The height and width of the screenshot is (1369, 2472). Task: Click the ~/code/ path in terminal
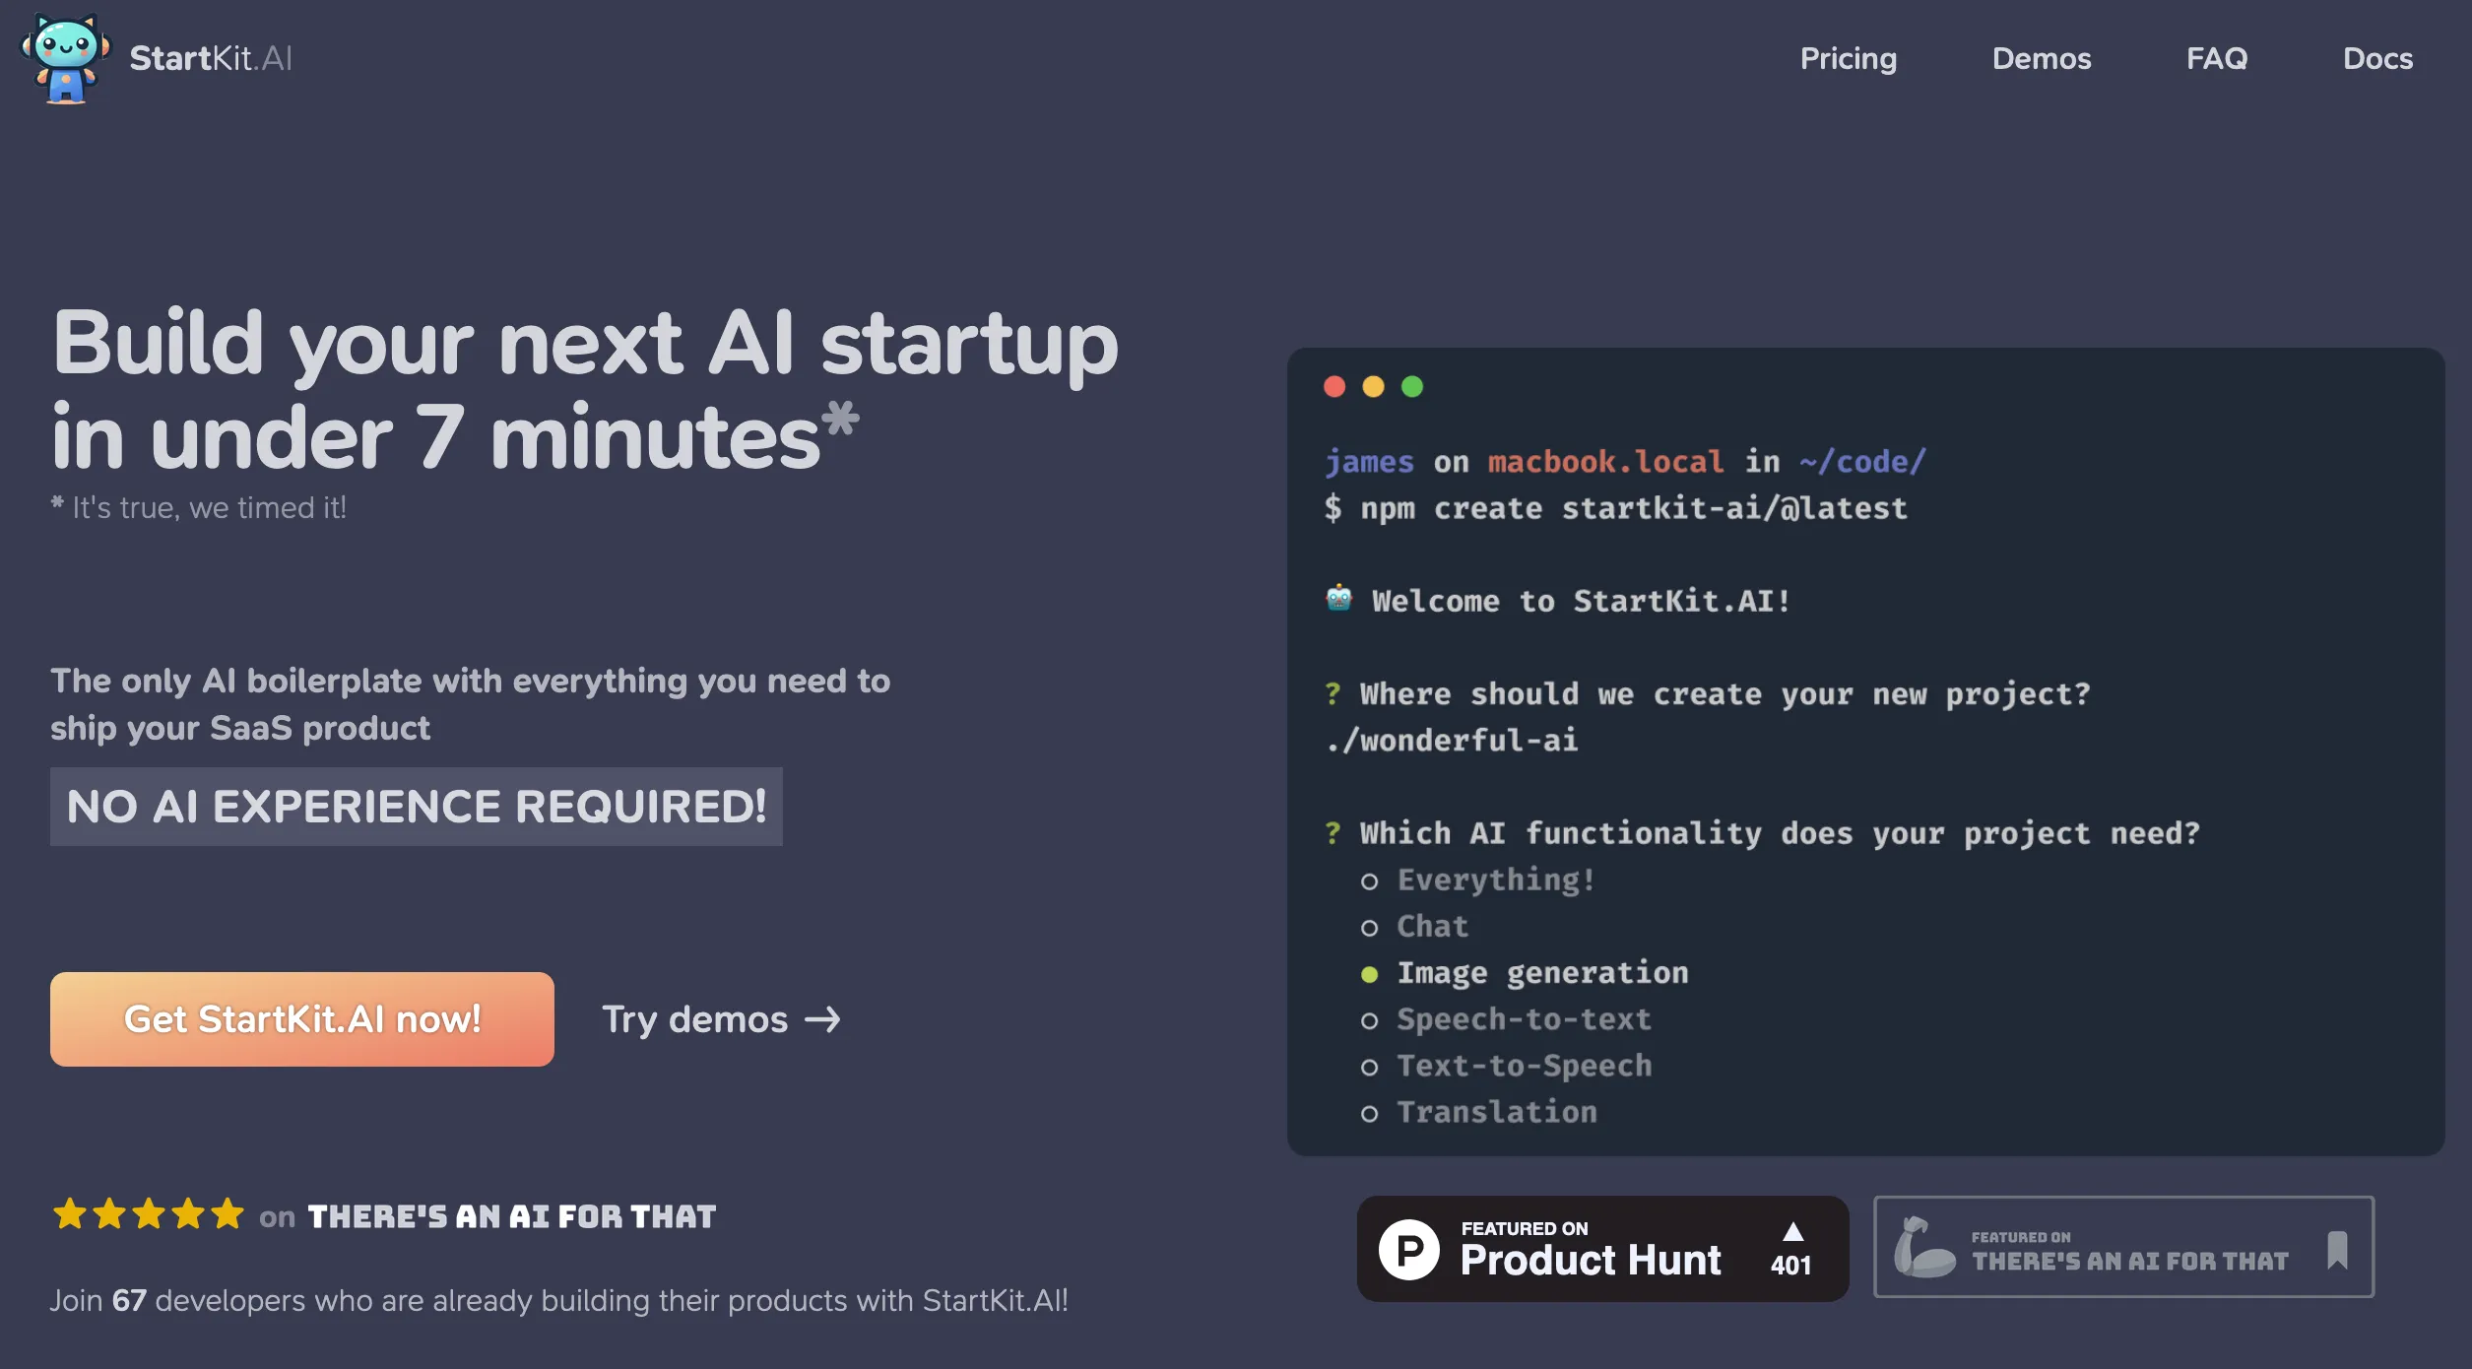tap(1862, 462)
